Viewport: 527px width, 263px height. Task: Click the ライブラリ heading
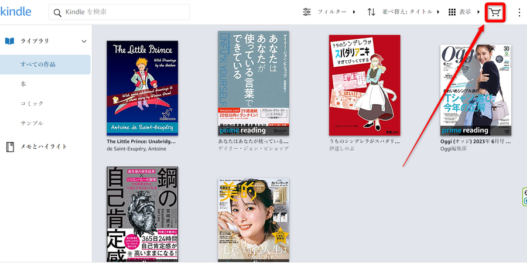pyautogui.click(x=35, y=41)
